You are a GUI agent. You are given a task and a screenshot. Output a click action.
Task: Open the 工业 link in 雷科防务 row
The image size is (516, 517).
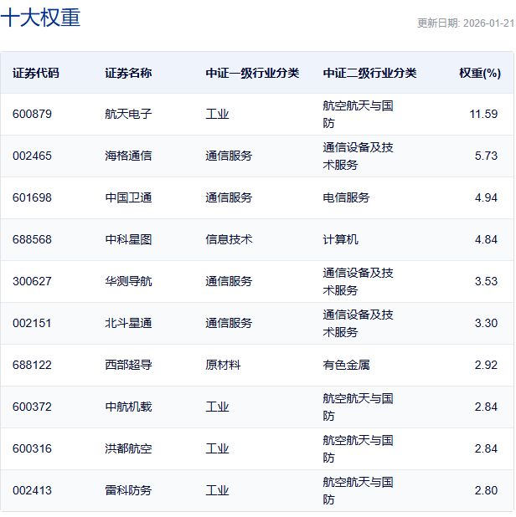(217, 491)
